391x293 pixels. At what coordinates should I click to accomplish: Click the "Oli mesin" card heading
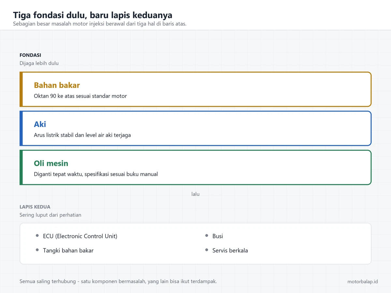(x=51, y=163)
